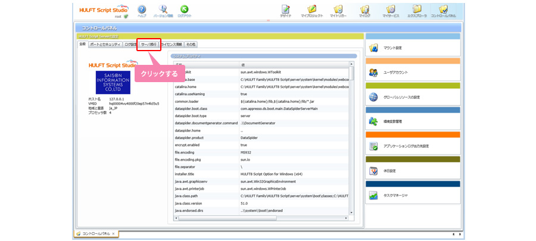This screenshot has height=241, width=536.
Task: Close the コントロールパネル bottom tab
Action: 113,234
